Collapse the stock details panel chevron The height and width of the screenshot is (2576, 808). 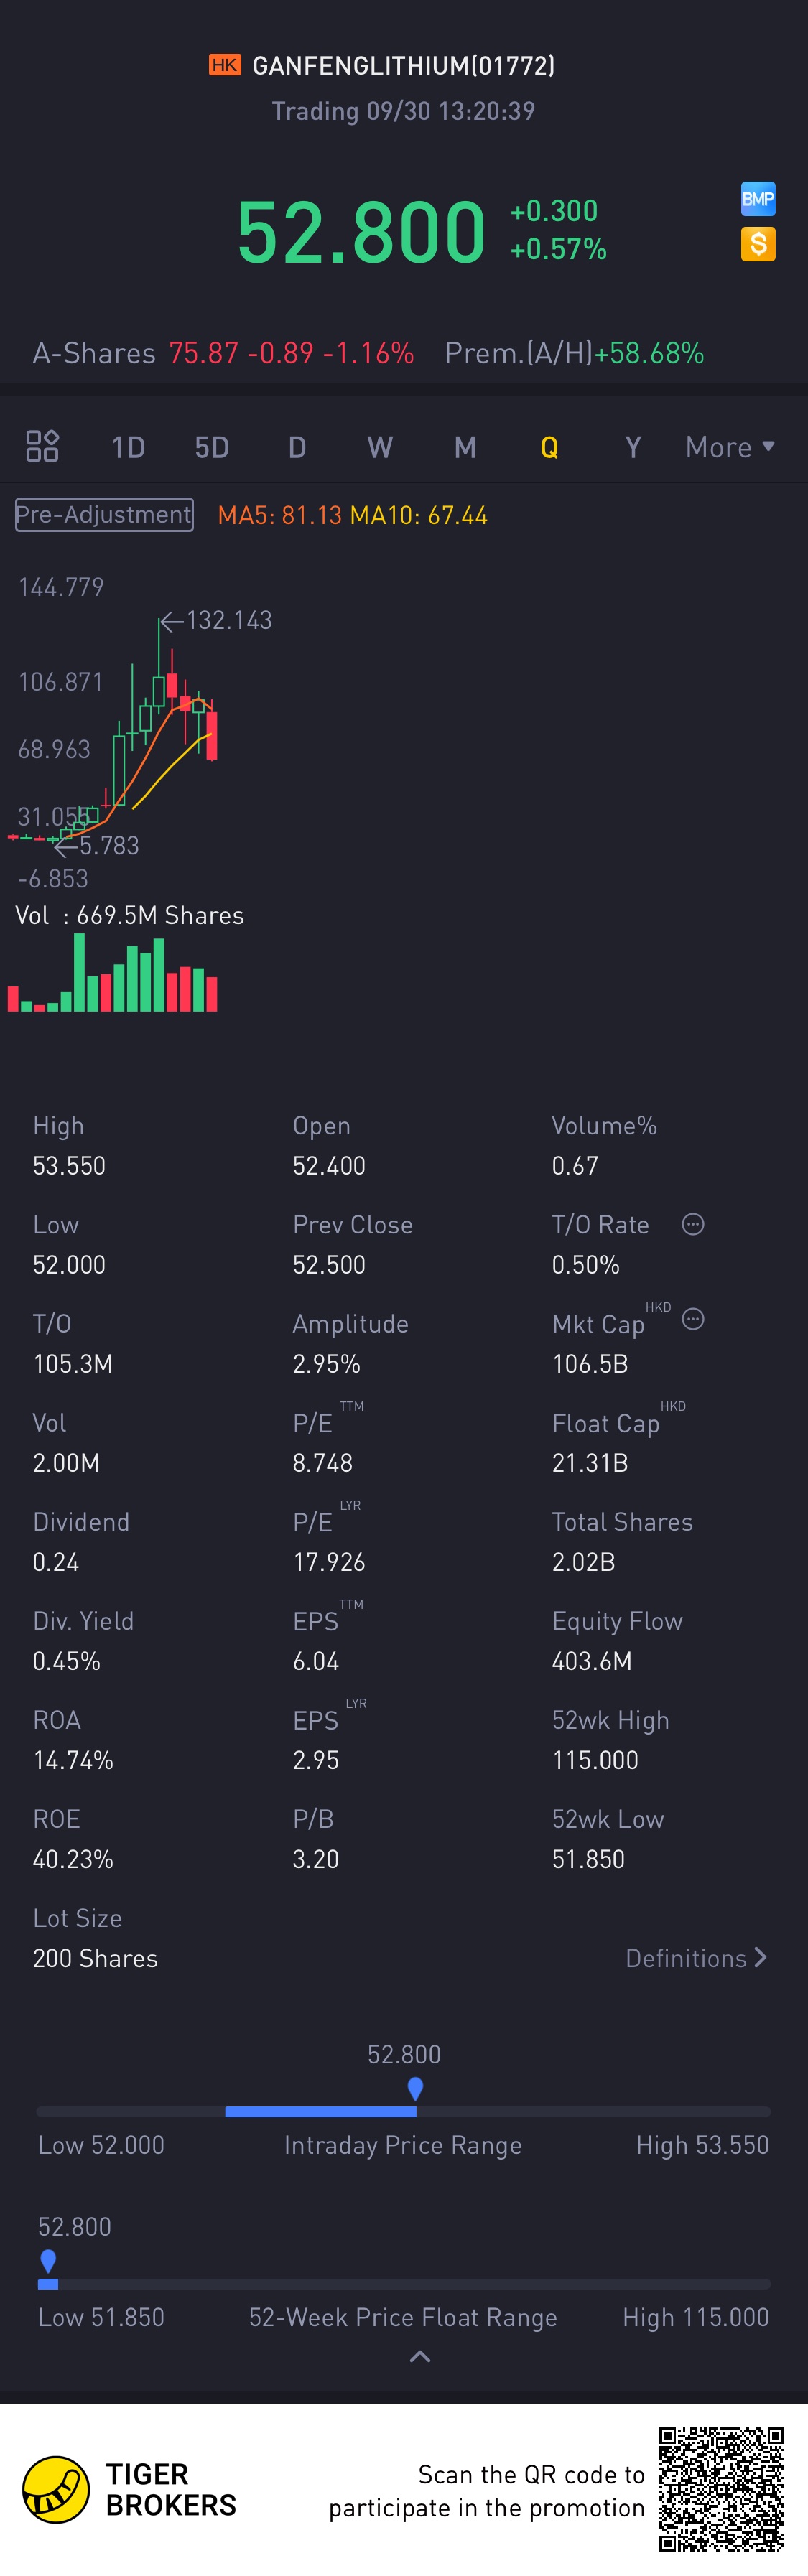click(x=420, y=2357)
